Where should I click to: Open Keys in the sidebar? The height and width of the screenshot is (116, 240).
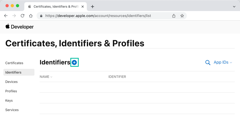[x=9, y=100]
